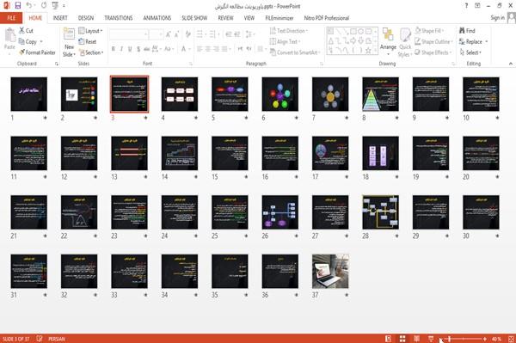The height and width of the screenshot is (343, 516).
Task: Switch to Reading View from status bar
Action: pos(416,339)
